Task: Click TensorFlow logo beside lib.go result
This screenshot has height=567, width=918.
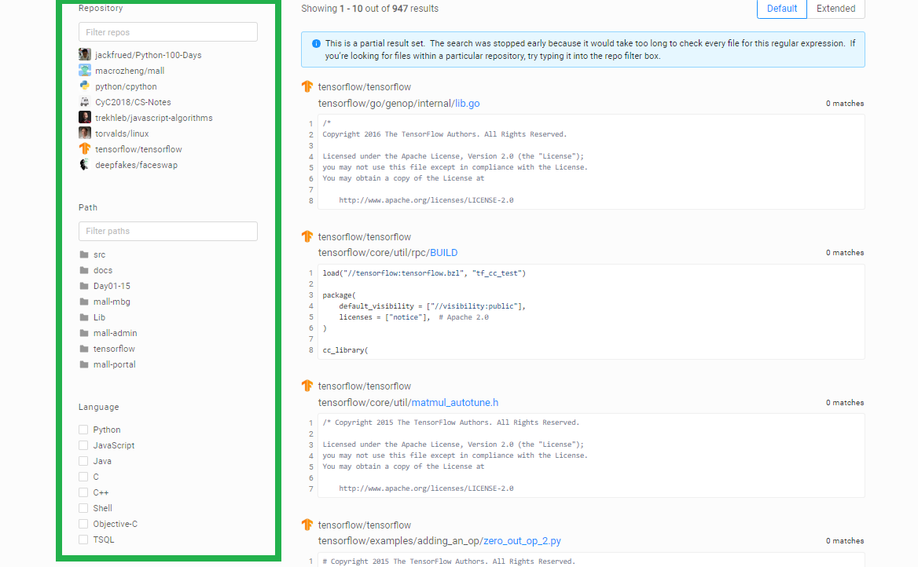Action: pyautogui.click(x=307, y=86)
